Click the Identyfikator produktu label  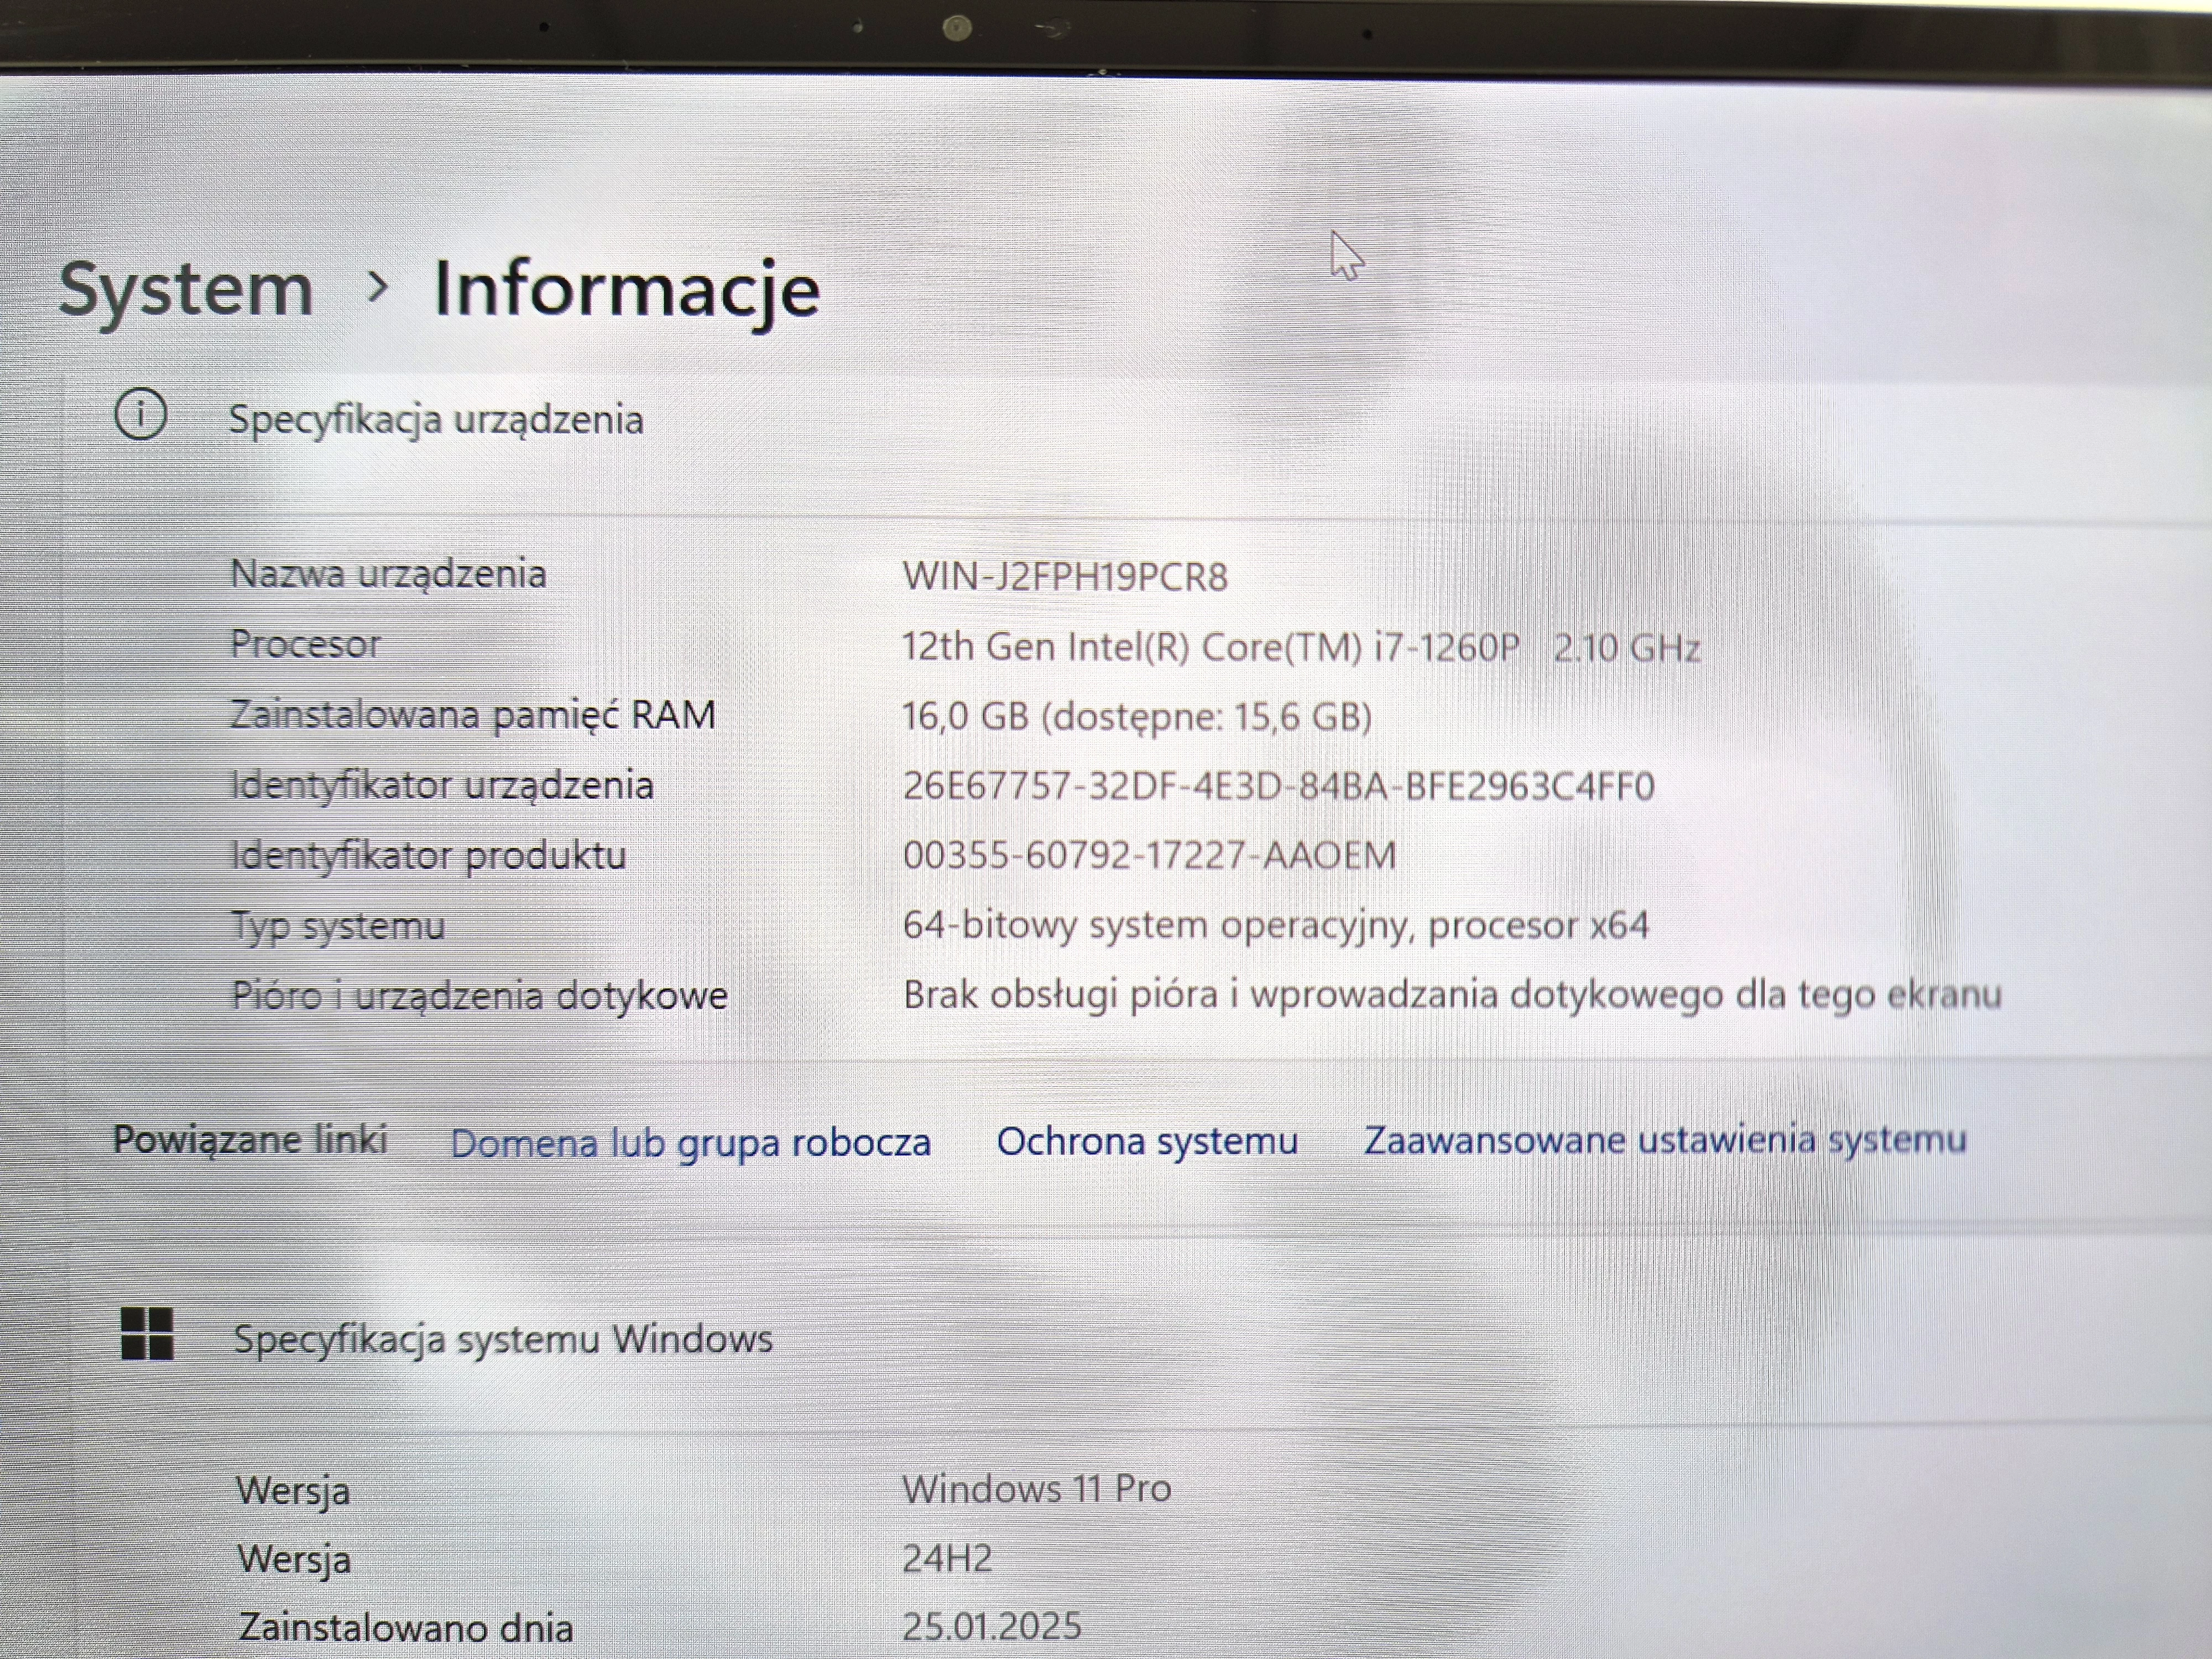pyautogui.click(x=428, y=856)
